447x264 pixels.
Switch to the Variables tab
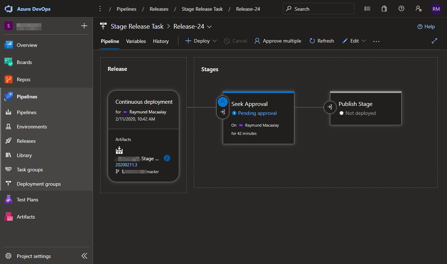[x=136, y=41]
